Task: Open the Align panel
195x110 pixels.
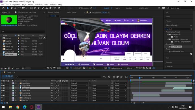Action: click(167, 58)
